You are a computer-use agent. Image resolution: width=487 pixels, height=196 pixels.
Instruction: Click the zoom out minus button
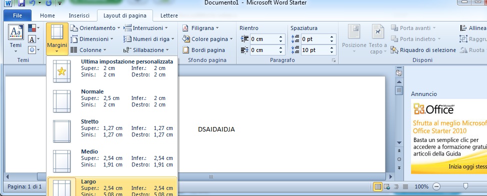436,186
